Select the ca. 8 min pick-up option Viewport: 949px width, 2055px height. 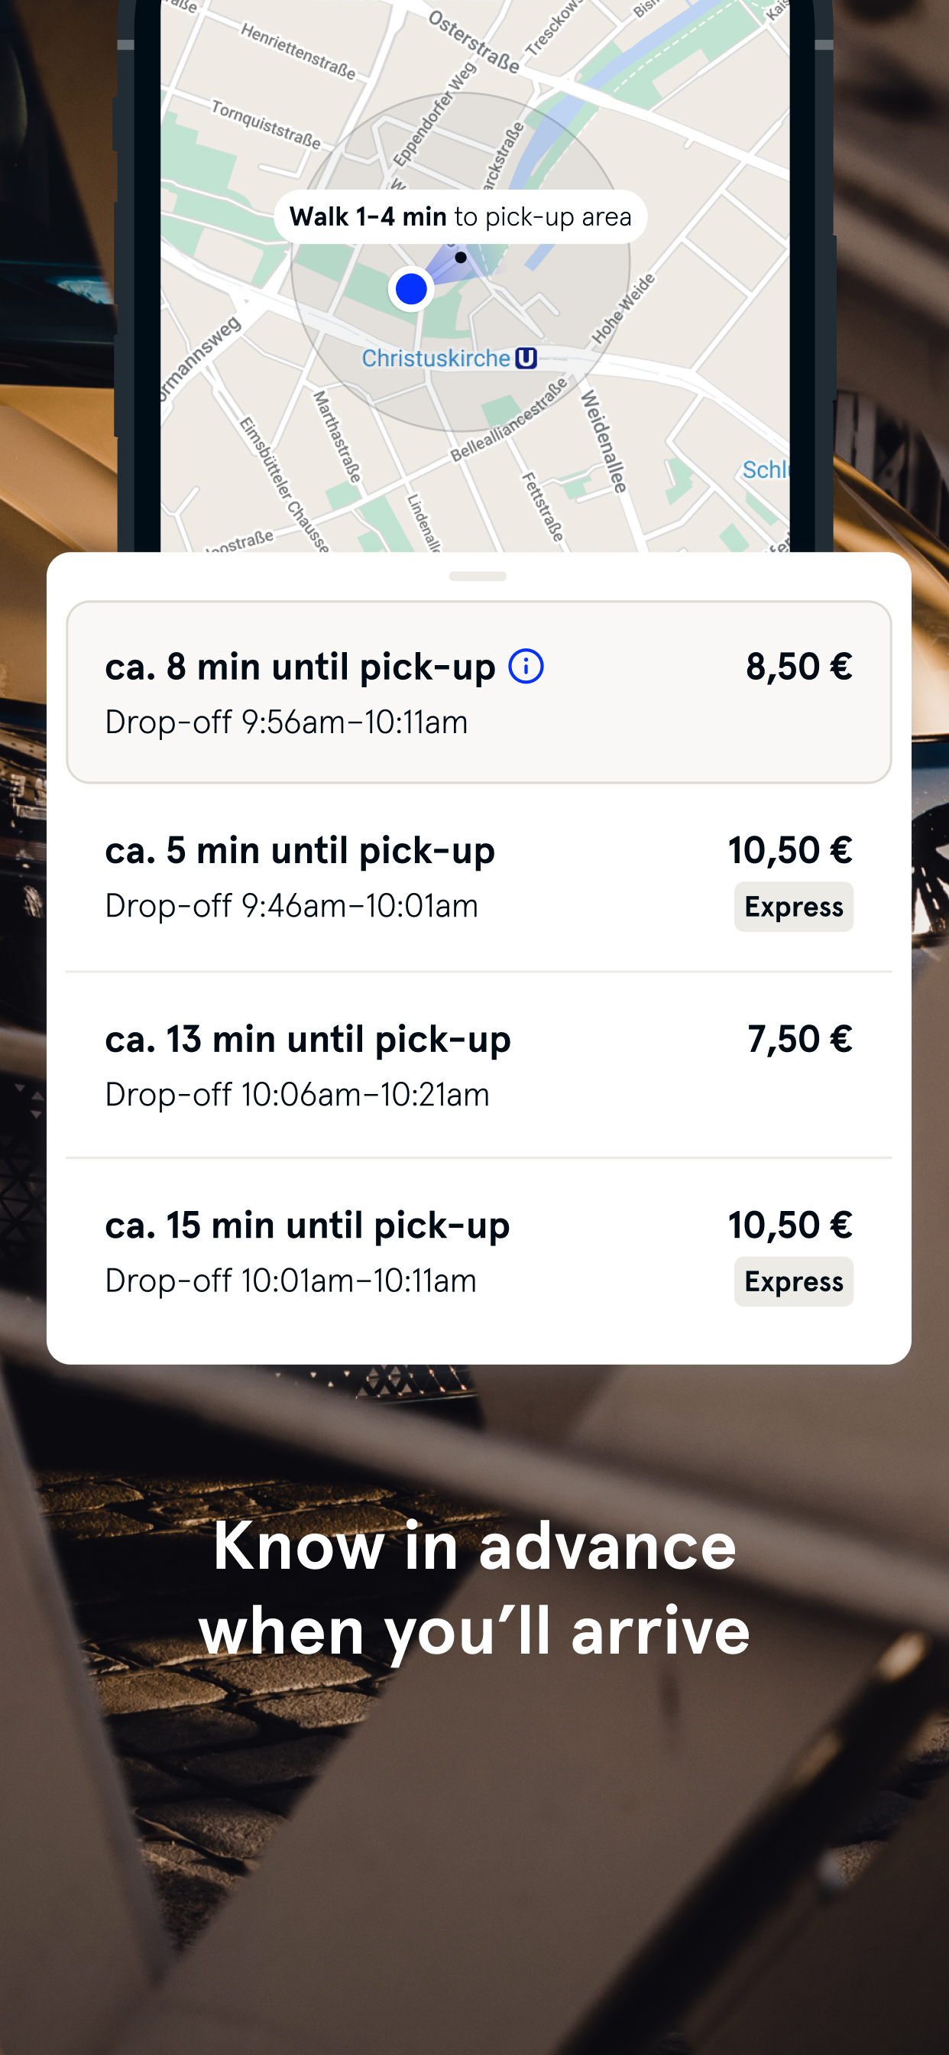click(x=478, y=693)
